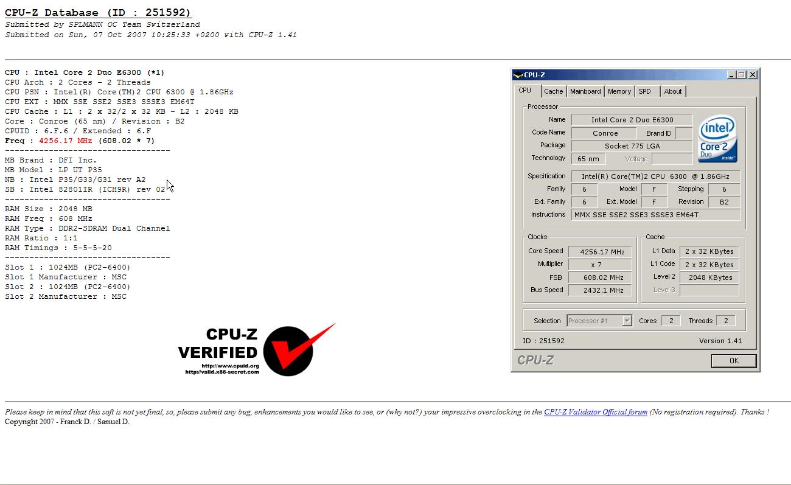This screenshot has width=791, height=485.
Task: Click the CPU-Z Database ID 251592 heading
Action: [98, 13]
